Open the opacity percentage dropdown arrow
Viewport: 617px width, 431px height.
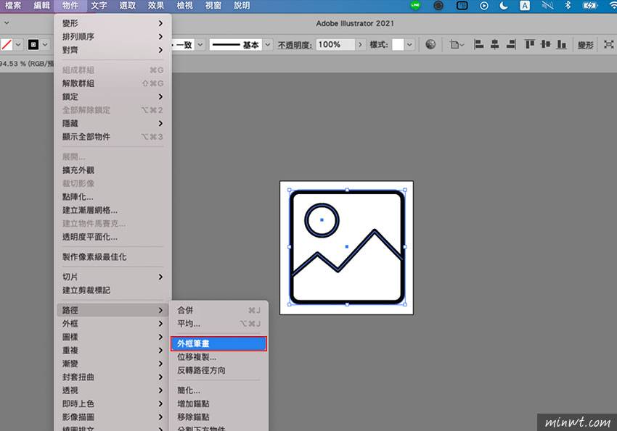pyautogui.click(x=361, y=45)
